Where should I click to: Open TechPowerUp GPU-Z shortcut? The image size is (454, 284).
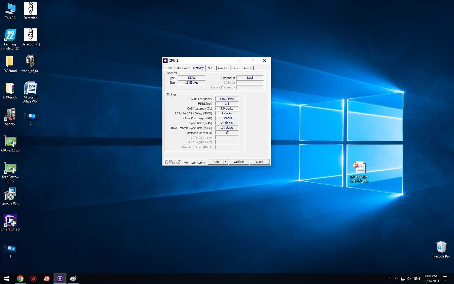coord(10,172)
